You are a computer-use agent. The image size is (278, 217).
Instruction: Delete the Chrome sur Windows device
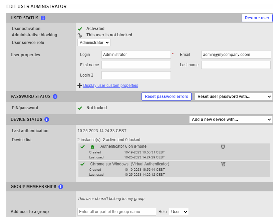point(223,164)
